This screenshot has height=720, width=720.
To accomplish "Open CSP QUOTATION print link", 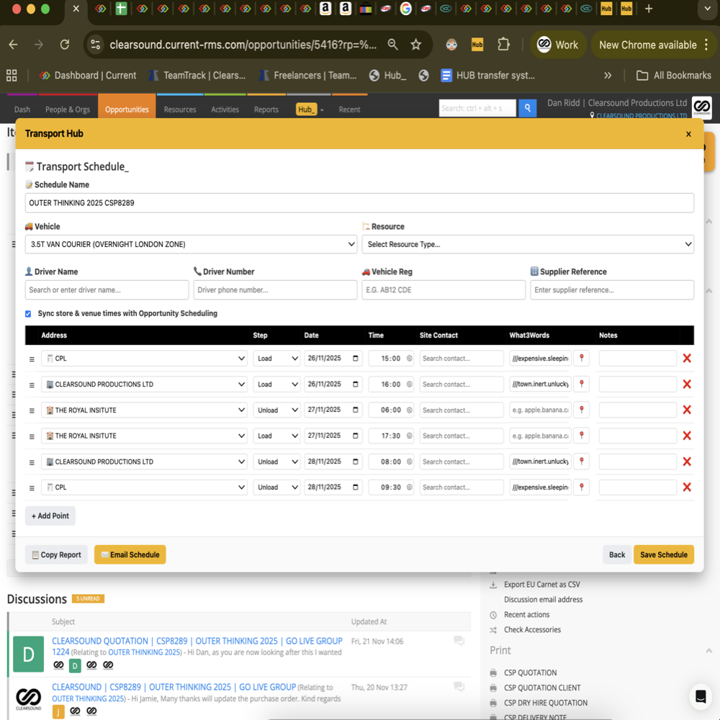I will coord(530,672).
